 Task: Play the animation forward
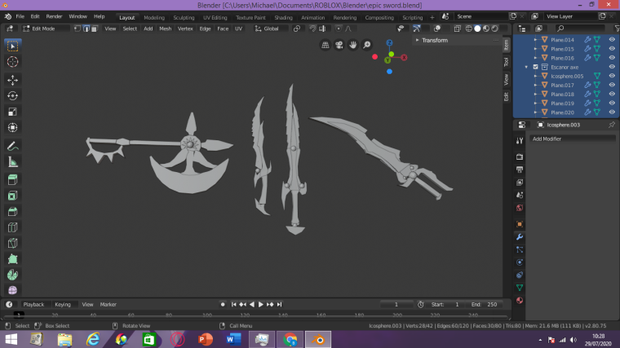click(x=260, y=305)
